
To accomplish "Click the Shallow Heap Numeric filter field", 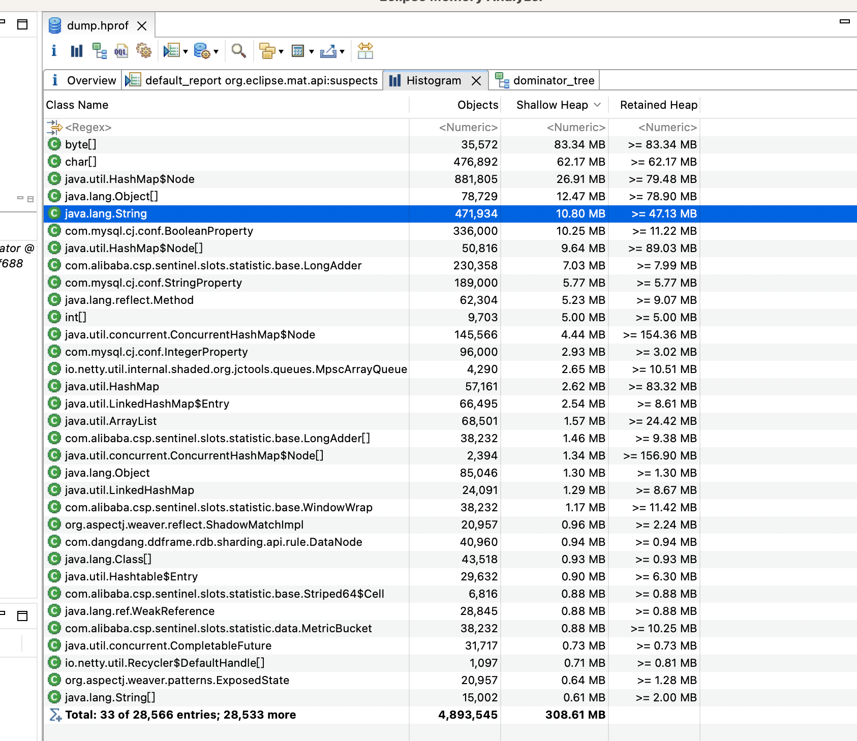I will pos(554,127).
